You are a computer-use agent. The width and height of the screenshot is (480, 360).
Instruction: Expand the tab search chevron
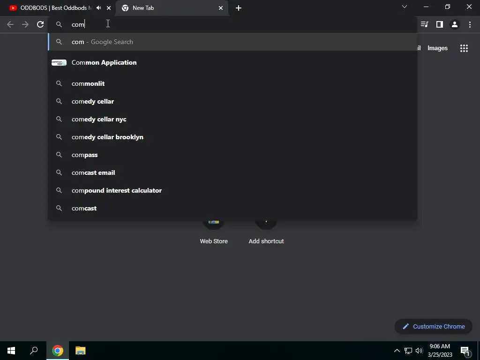(x=405, y=7)
